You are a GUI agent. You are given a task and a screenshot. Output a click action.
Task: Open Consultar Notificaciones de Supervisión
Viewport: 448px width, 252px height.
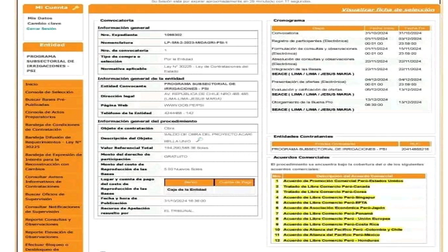52,209
